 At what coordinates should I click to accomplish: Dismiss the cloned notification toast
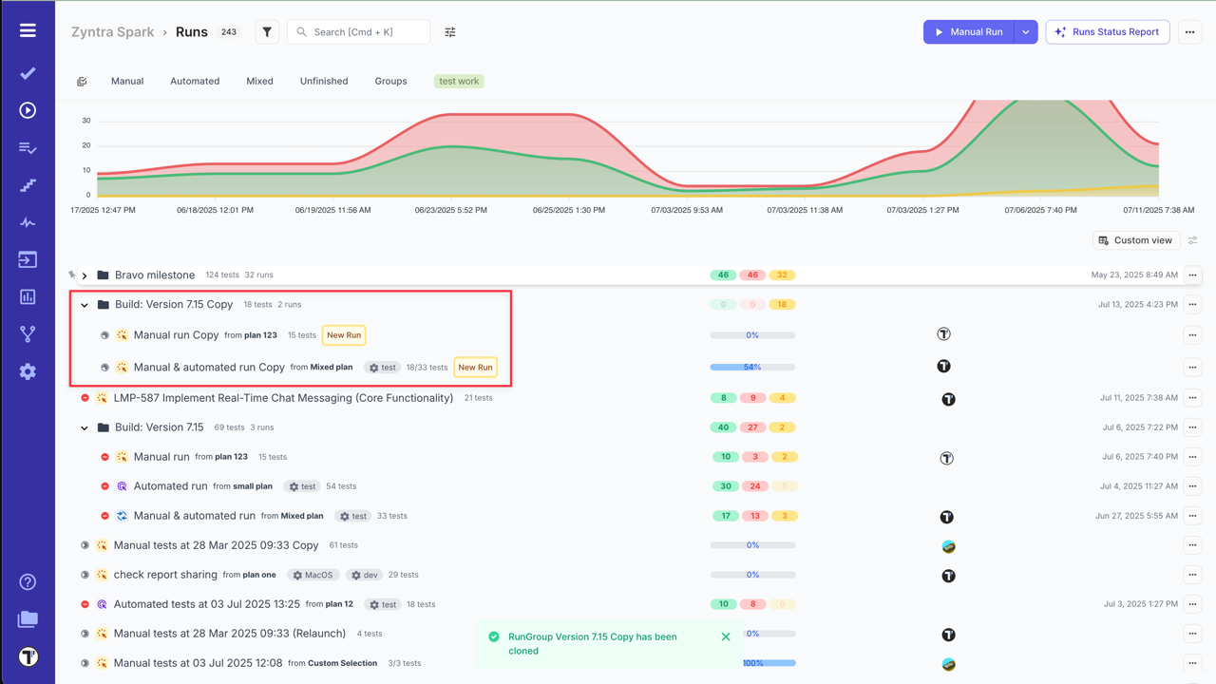[x=726, y=636]
